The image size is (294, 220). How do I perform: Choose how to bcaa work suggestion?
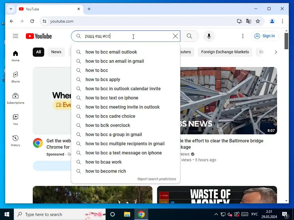[x=126, y=162]
